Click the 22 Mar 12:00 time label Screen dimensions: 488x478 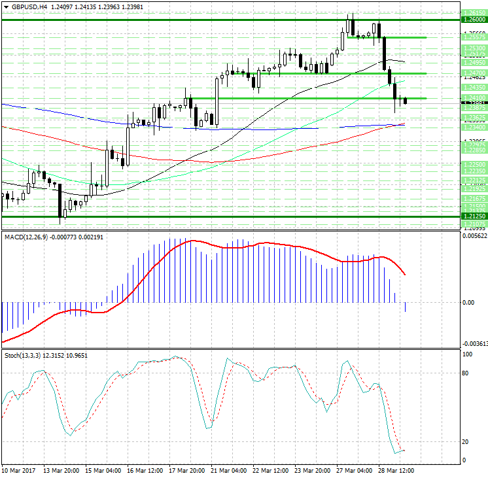click(270, 471)
